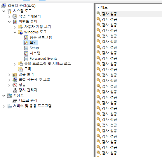The height and width of the screenshot is (157, 162).
Task: Click the key icon of the highlighted first 감사 성공 row
Action: coord(99,14)
